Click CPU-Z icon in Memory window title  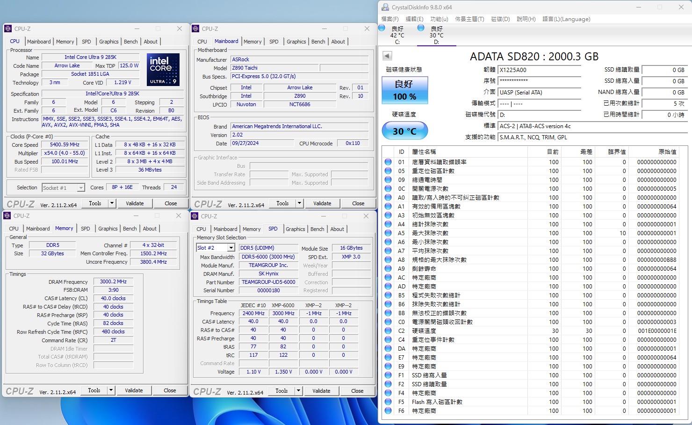click(7, 216)
